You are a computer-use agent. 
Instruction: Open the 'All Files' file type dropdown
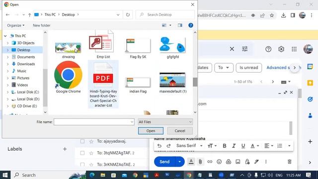coord(165,122)
